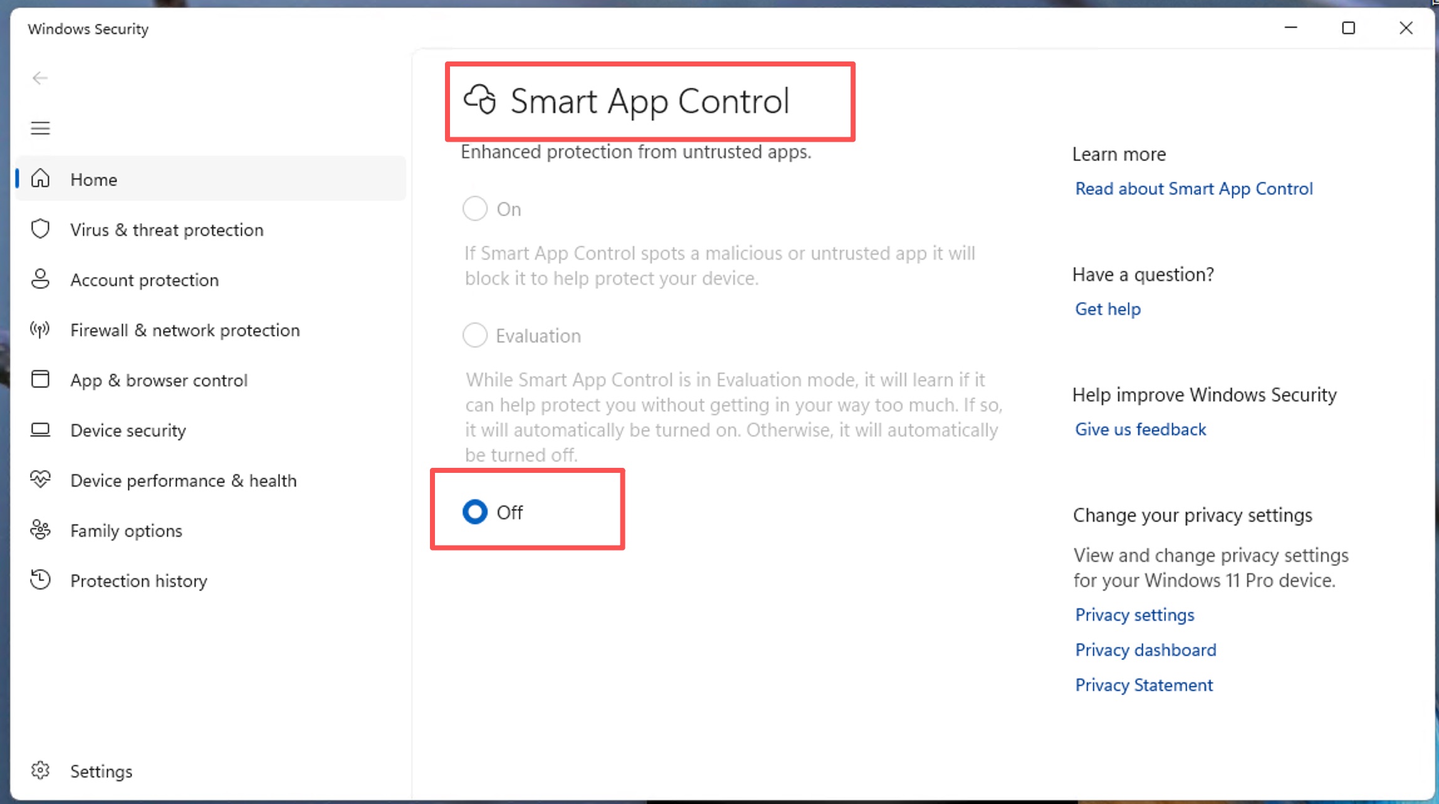
Task: Open Account protection page
Action: 211,280
